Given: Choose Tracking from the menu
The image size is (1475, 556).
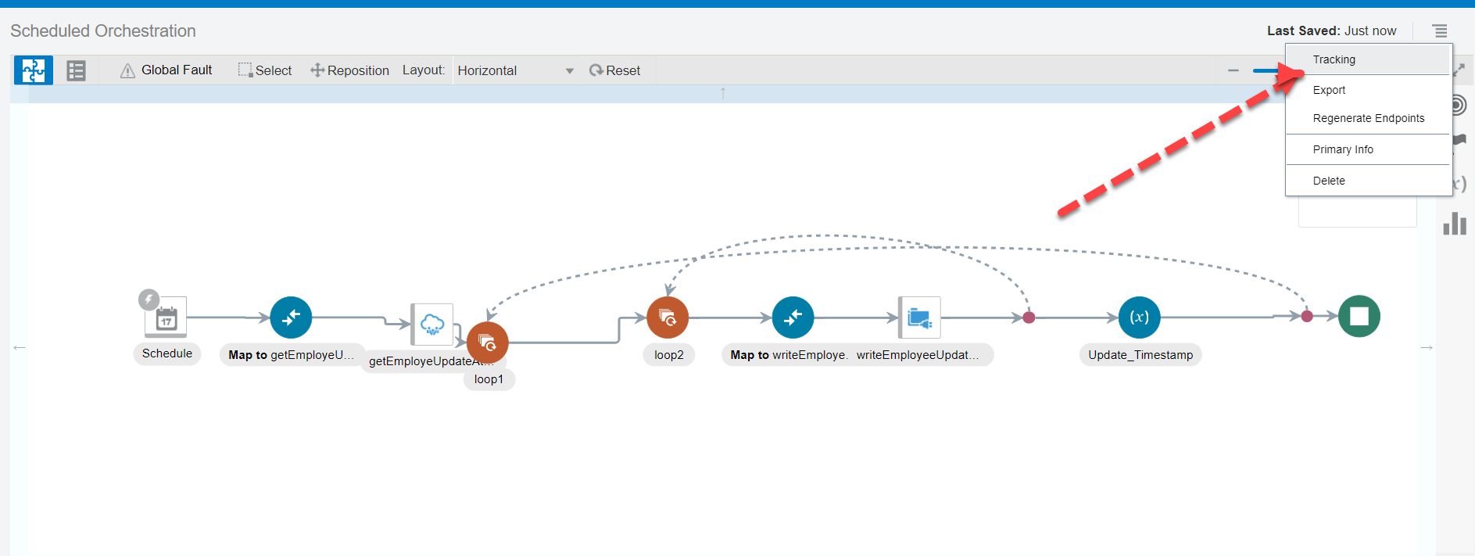Looking at the screenshot, I should (x=1334, y=59).
